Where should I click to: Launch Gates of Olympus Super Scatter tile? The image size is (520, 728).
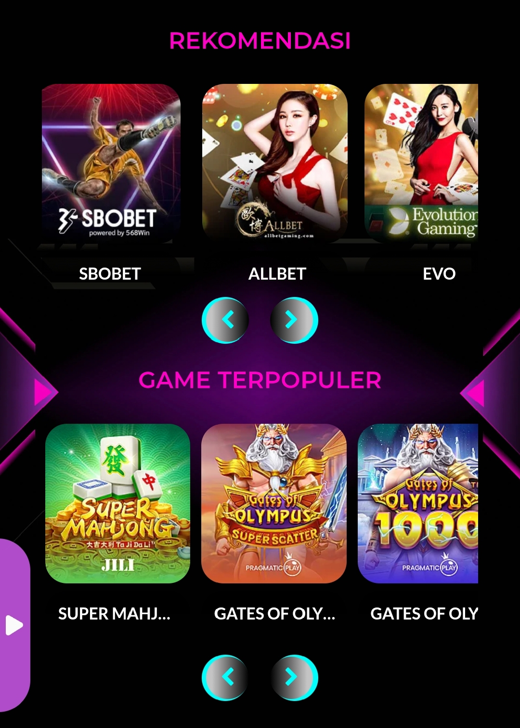(274, 503)
